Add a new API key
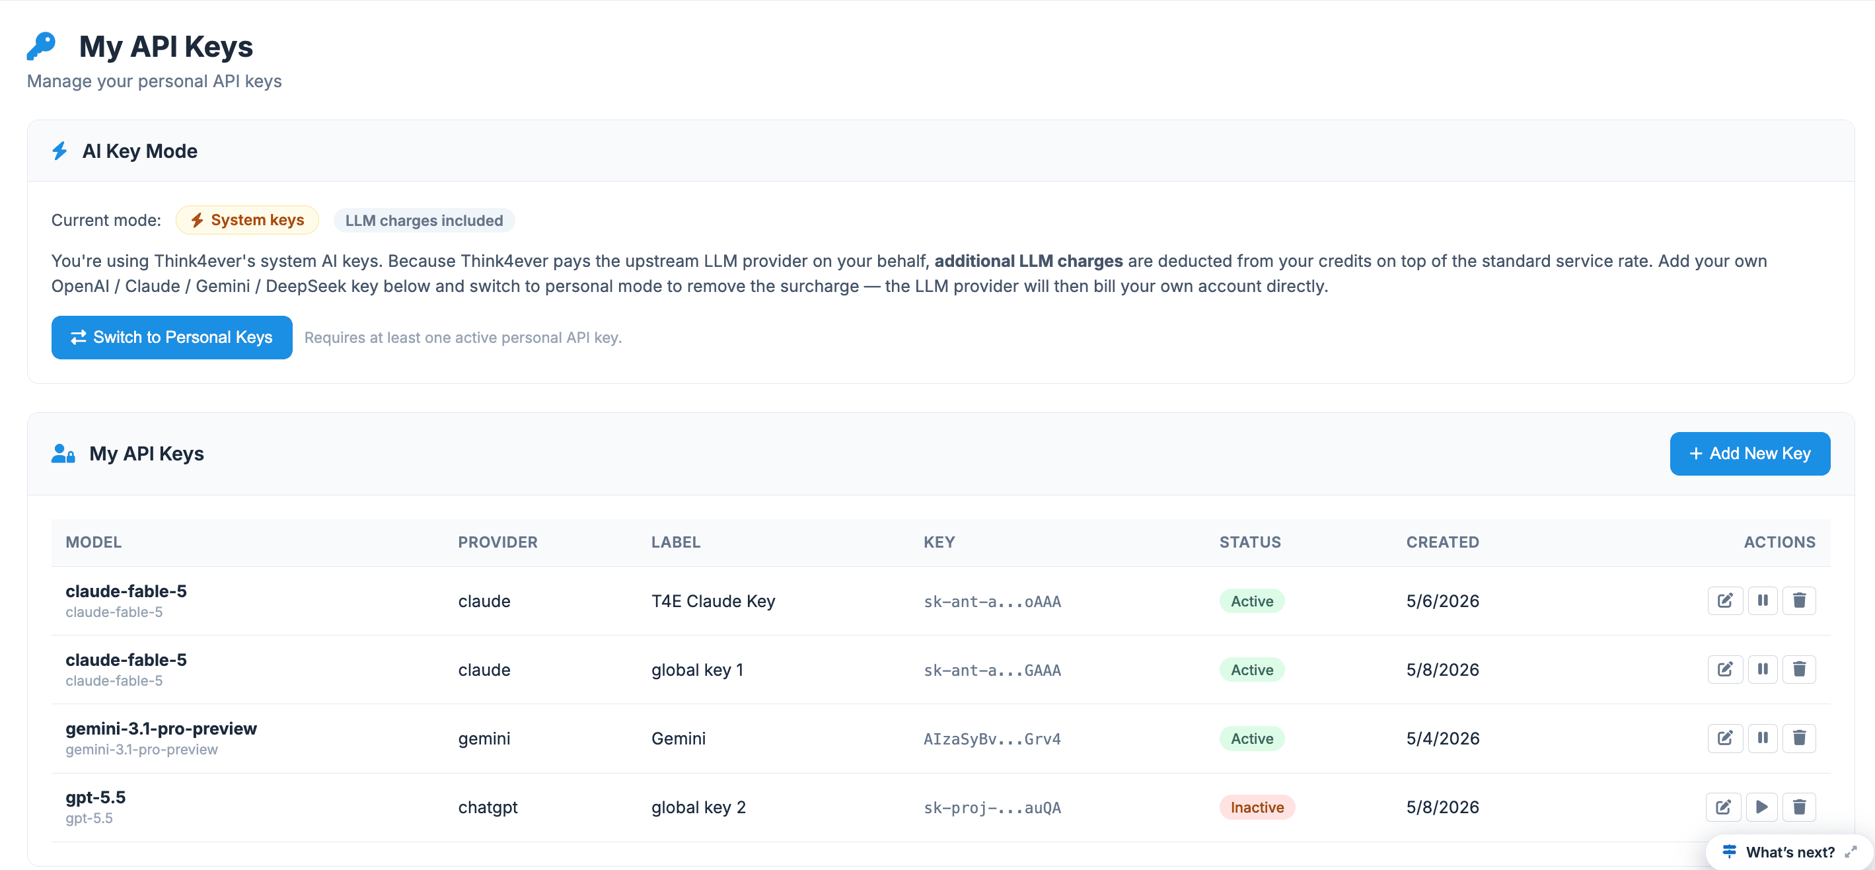 [x=1750, y=454]
